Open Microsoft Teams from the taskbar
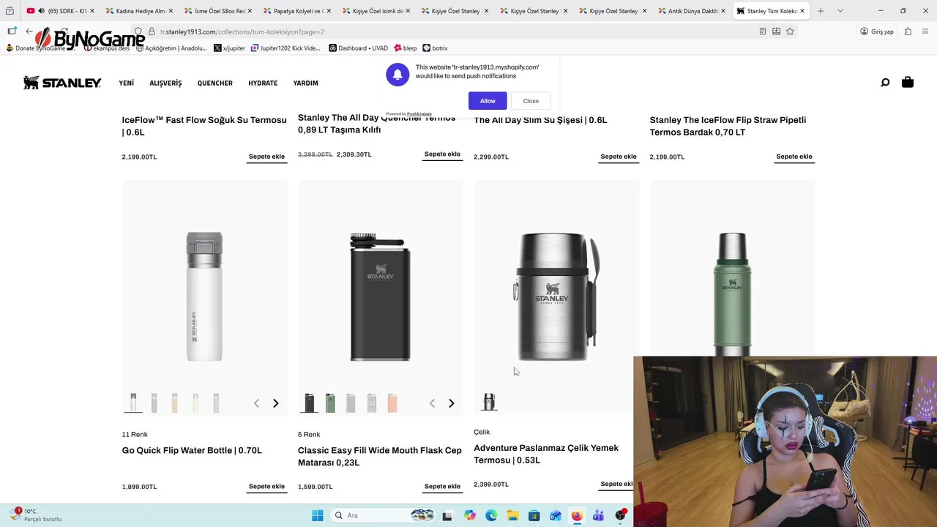 coord(598,515)
